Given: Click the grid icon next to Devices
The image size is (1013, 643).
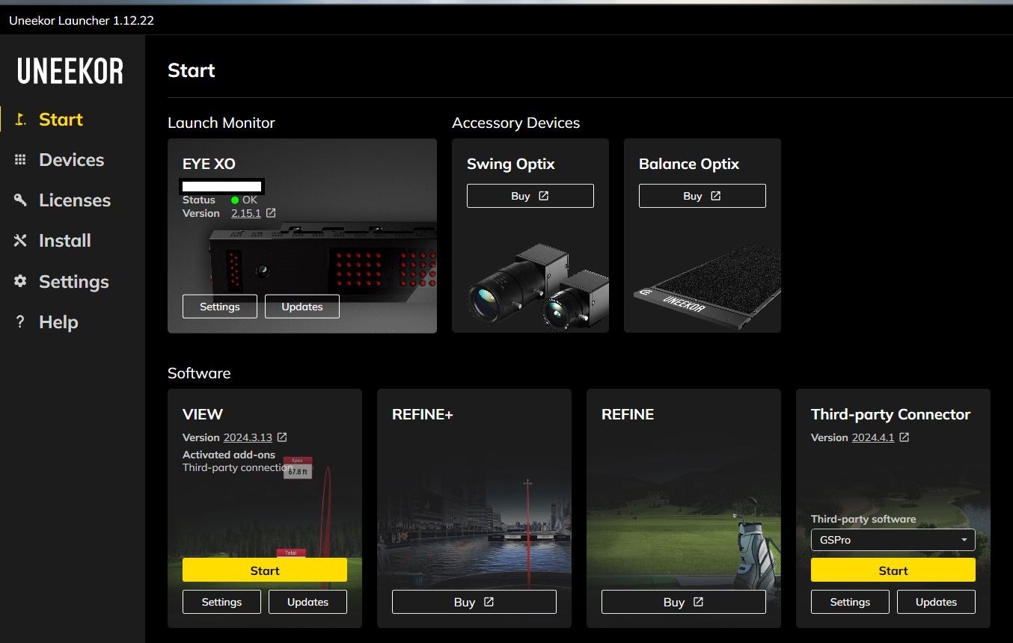Looking at the screenshot, I should click(x=20, y=160).
